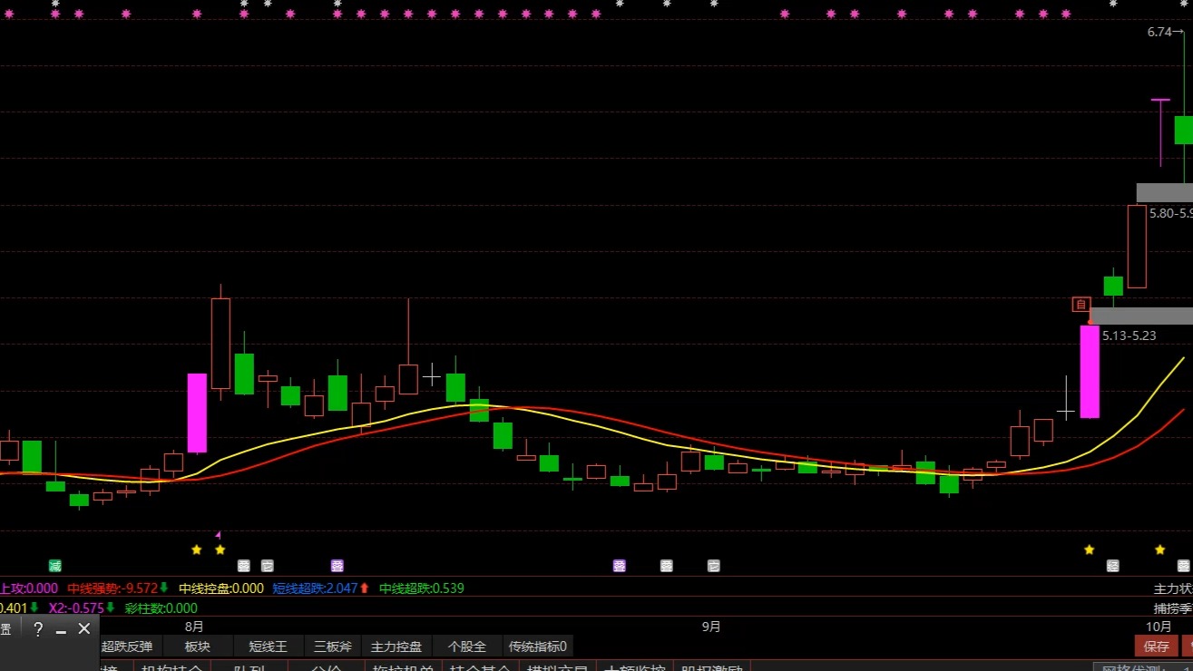Click the gray 5.80 gap bar
Screen dimensions: 1193x671
tap(1165, 192)
